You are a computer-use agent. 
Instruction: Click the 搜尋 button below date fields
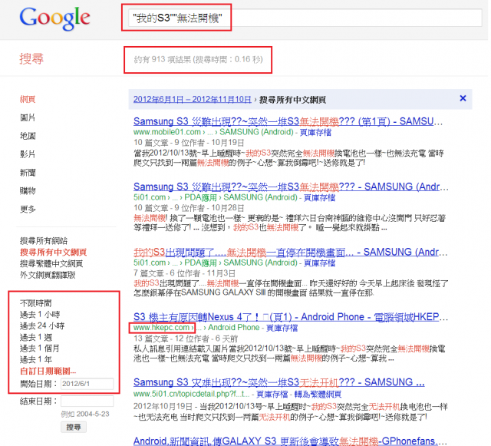click(x=74, y=427)
